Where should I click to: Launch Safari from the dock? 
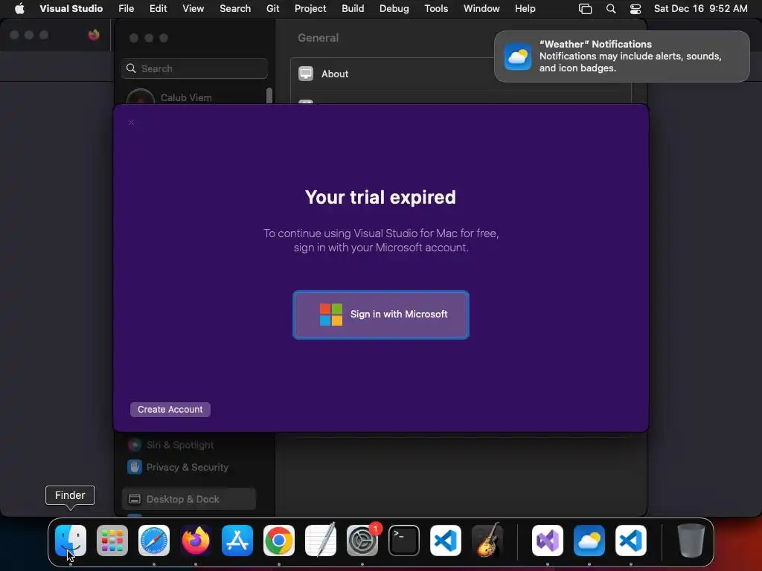coord(154,541)
